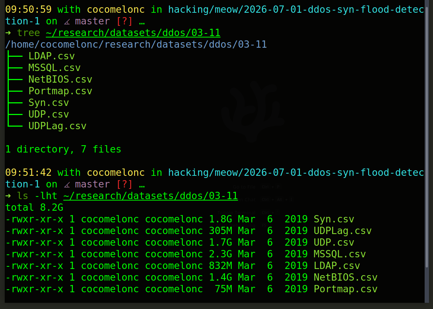Viewport: 433px width, 309px height.
Task: Click Portmap.csv filename in the ls listing
Action: (345, 289)
